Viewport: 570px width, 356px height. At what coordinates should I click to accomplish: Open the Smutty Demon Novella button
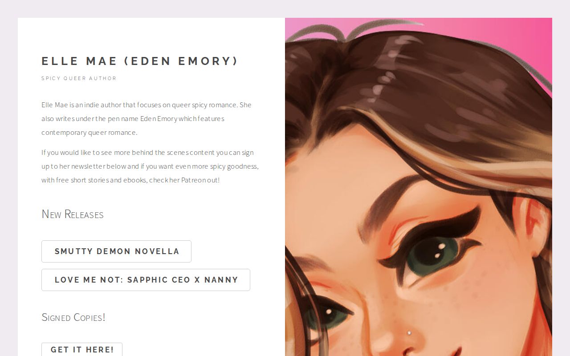[x=116, y=251]
